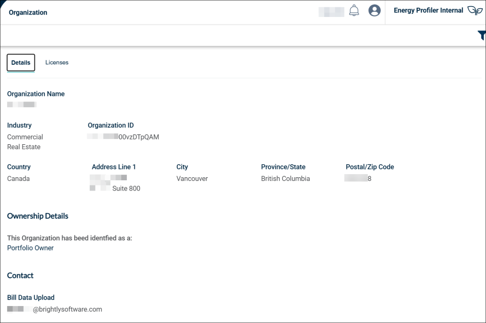Open notifications using the bell
The image size is (486, 323).
[x=354, y=10]
